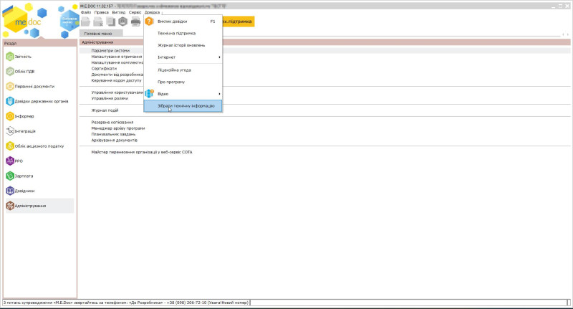This screenshot has width=573, height=309.
Task: Choose Виклик довідки menu text
Action: pos(172,22)
